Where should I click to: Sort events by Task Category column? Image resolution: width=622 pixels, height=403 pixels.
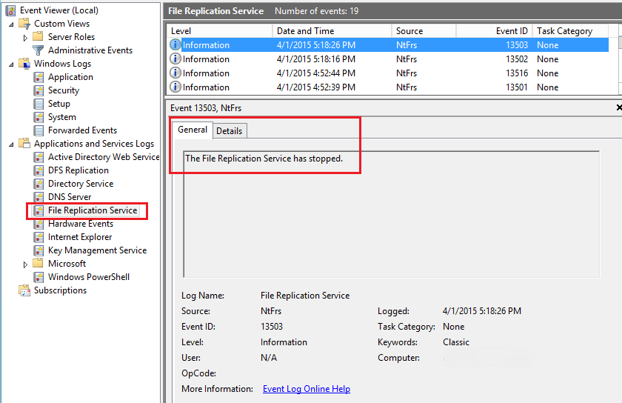pyautogui.click(x=570, y=31)
